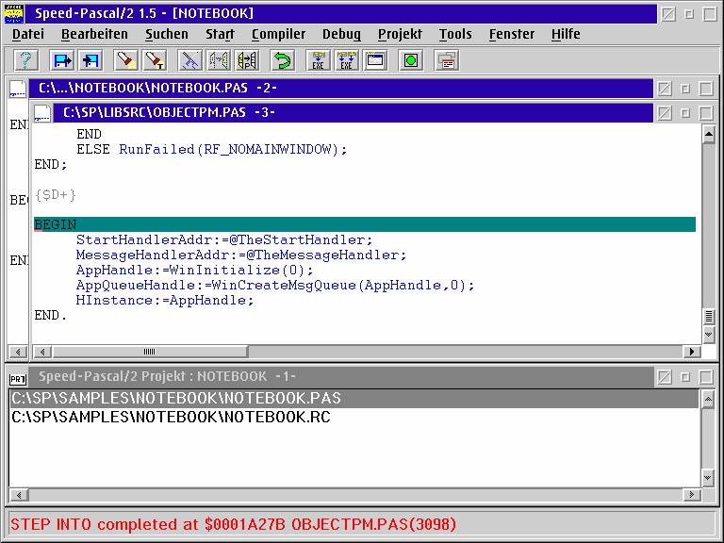
Task: Click the HInstance:=AppHandle line
Action: point(165,301)
